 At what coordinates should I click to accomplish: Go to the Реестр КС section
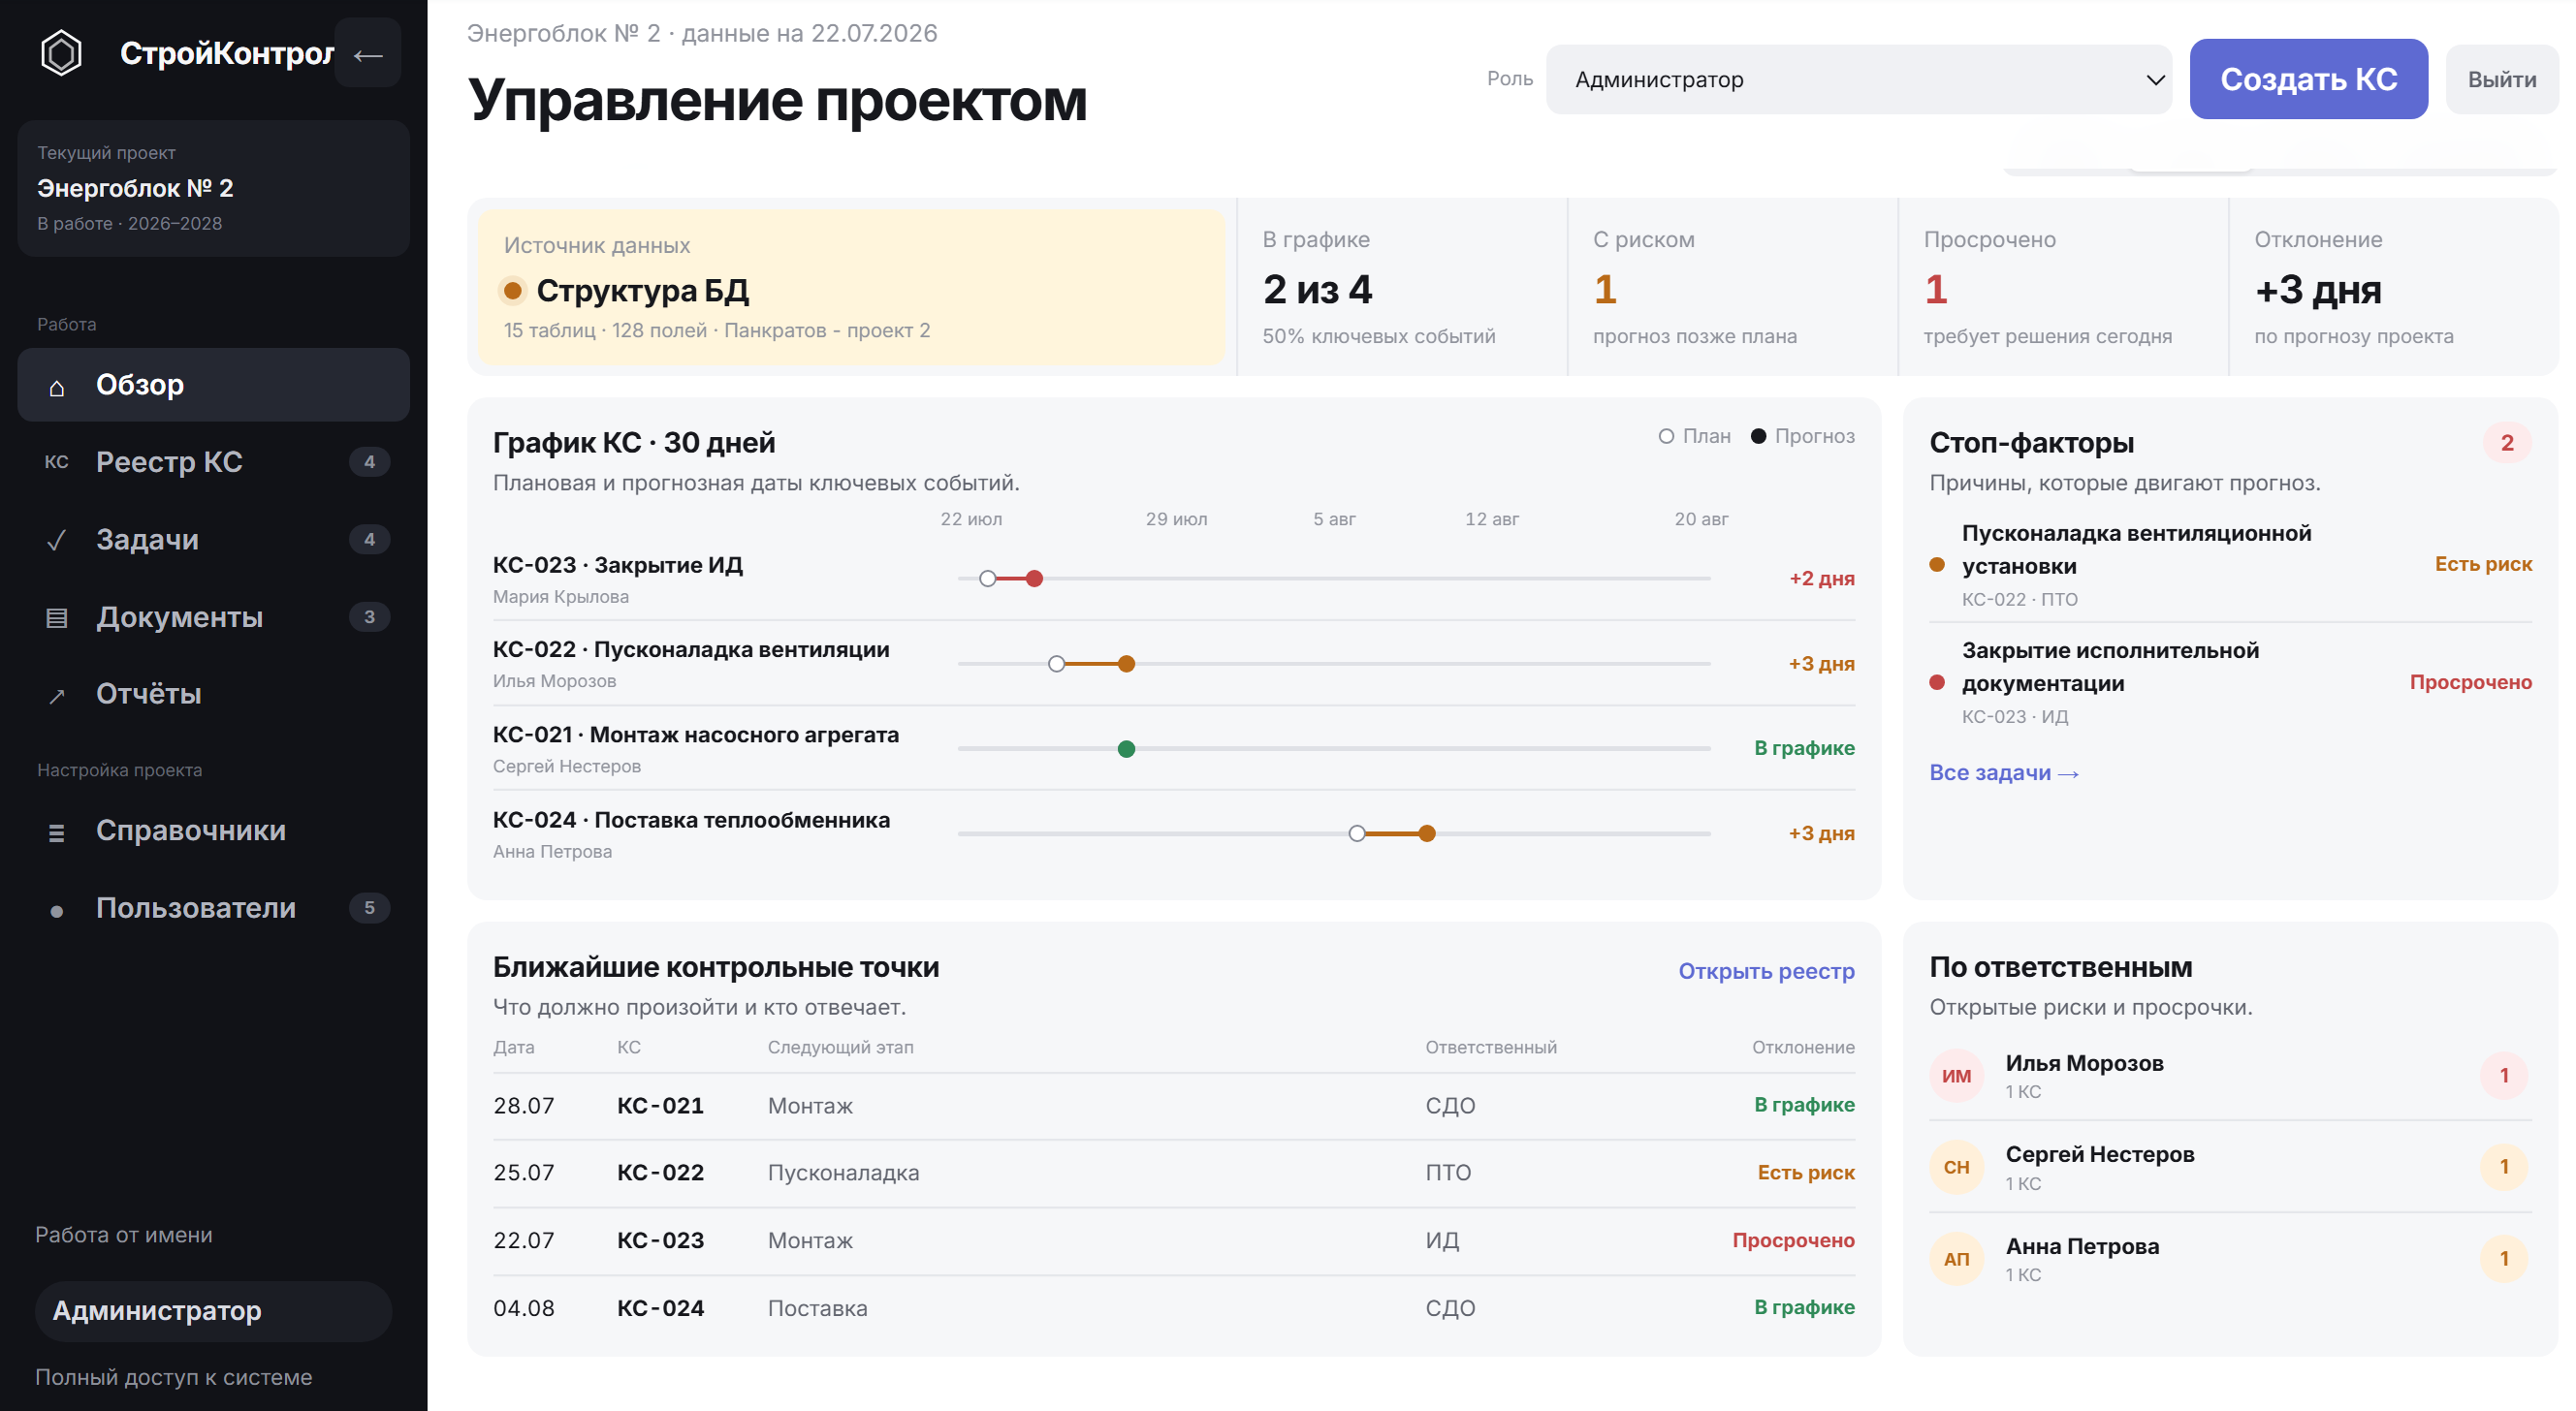(213, 461)
